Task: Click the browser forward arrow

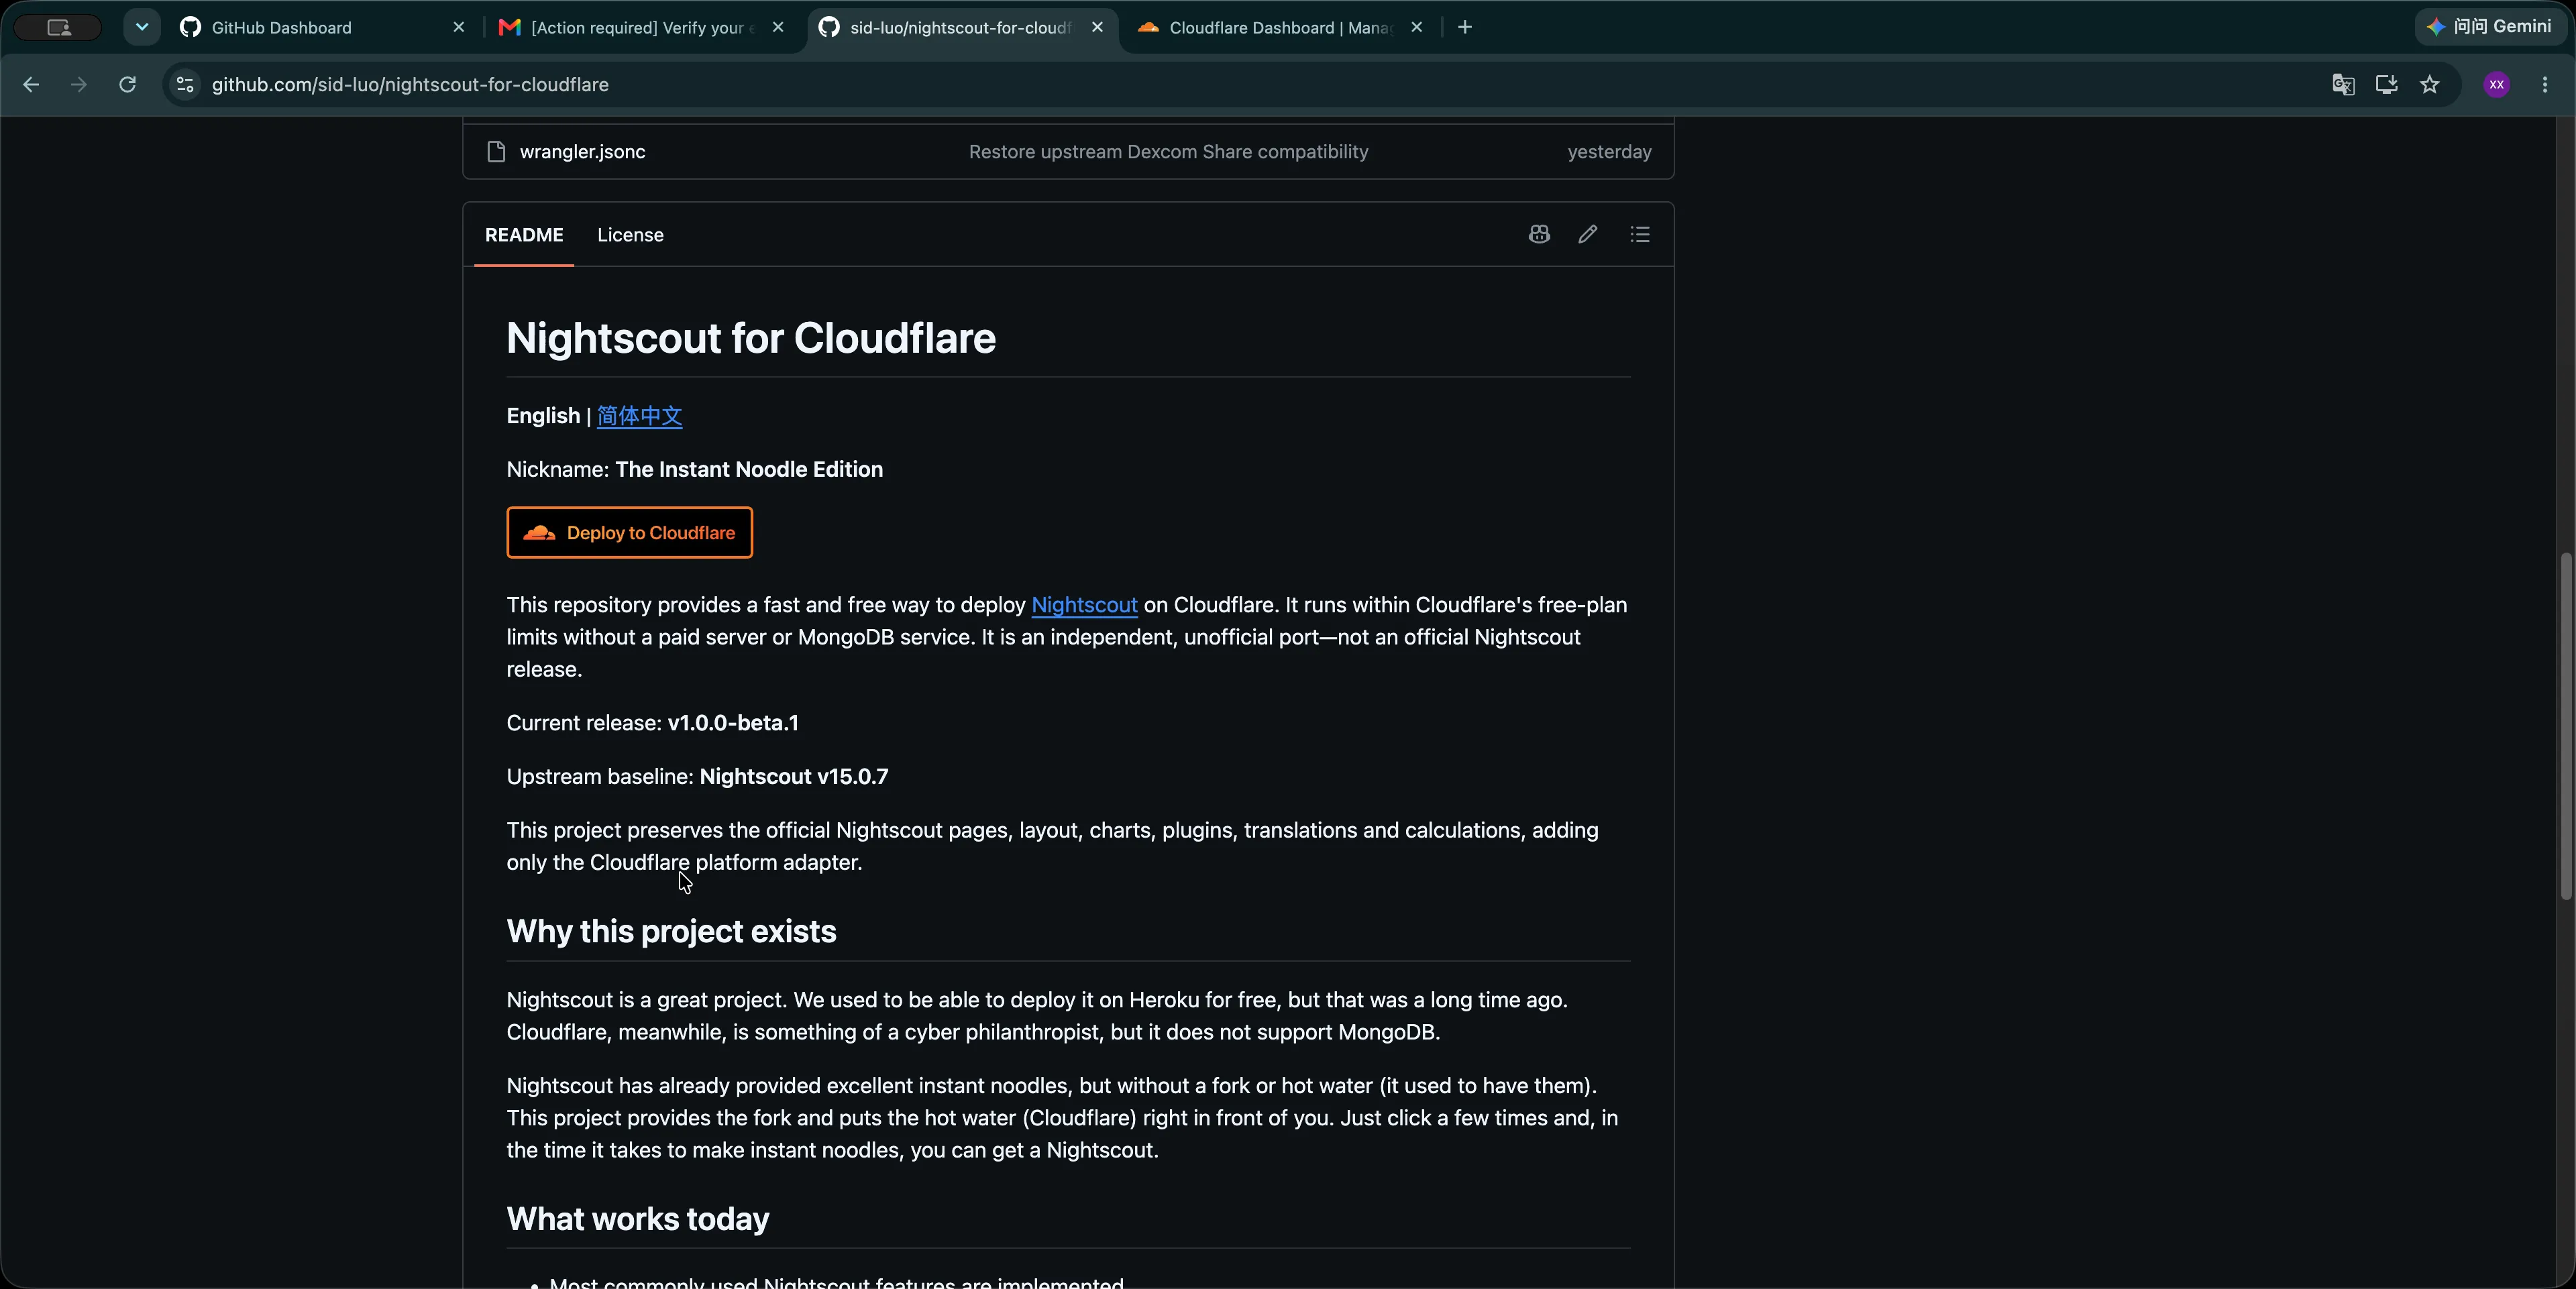Action: tap(78, 85)
